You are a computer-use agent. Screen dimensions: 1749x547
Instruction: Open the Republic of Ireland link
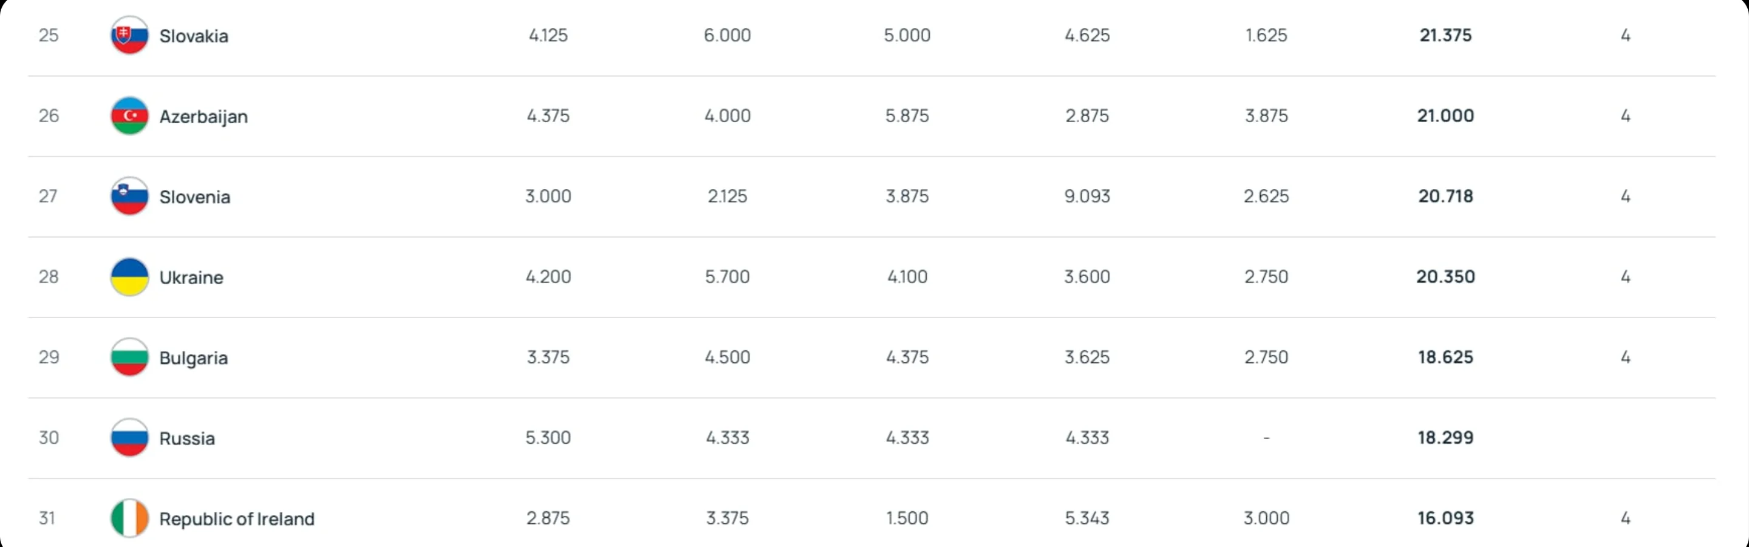[x=236, y=519]
